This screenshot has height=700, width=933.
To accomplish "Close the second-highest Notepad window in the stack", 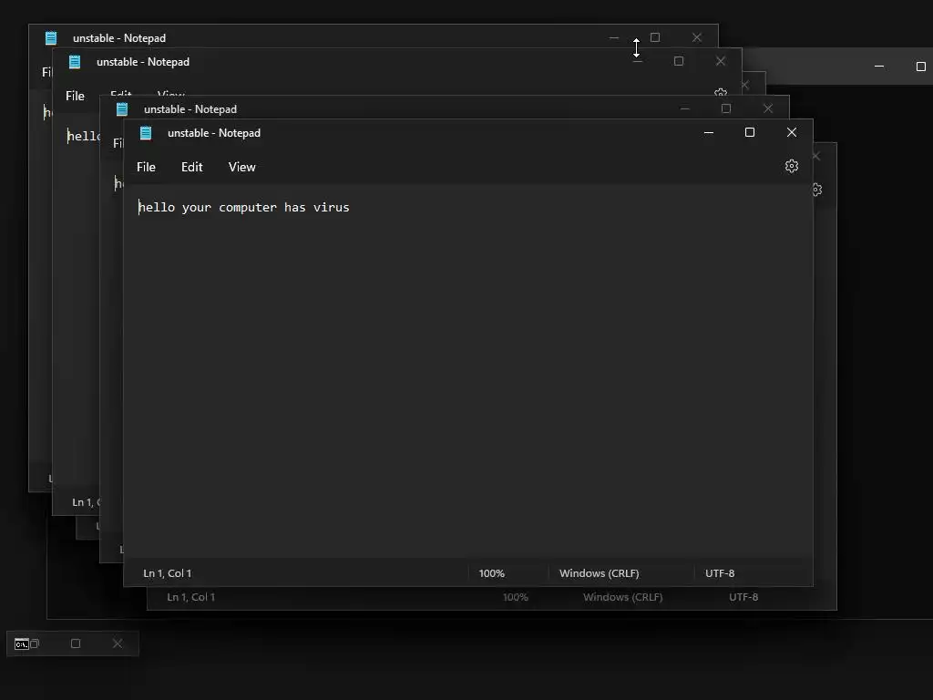I will click(x=721, y=61).
